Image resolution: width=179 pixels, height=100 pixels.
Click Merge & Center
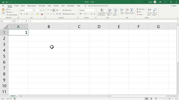click(69, 14)
